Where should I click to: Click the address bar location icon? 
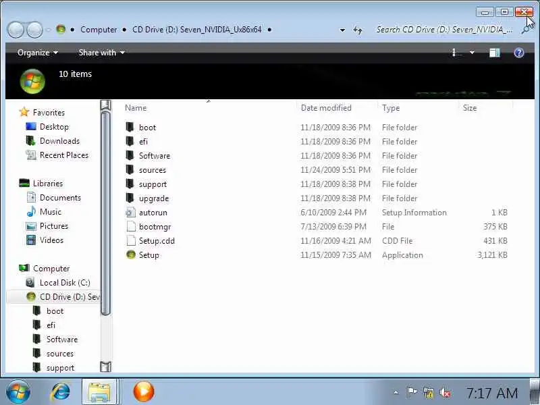(x=61, y=29)
